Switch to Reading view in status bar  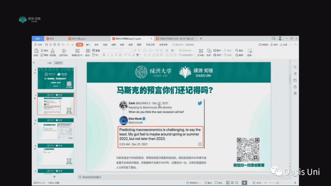(237, 183)
